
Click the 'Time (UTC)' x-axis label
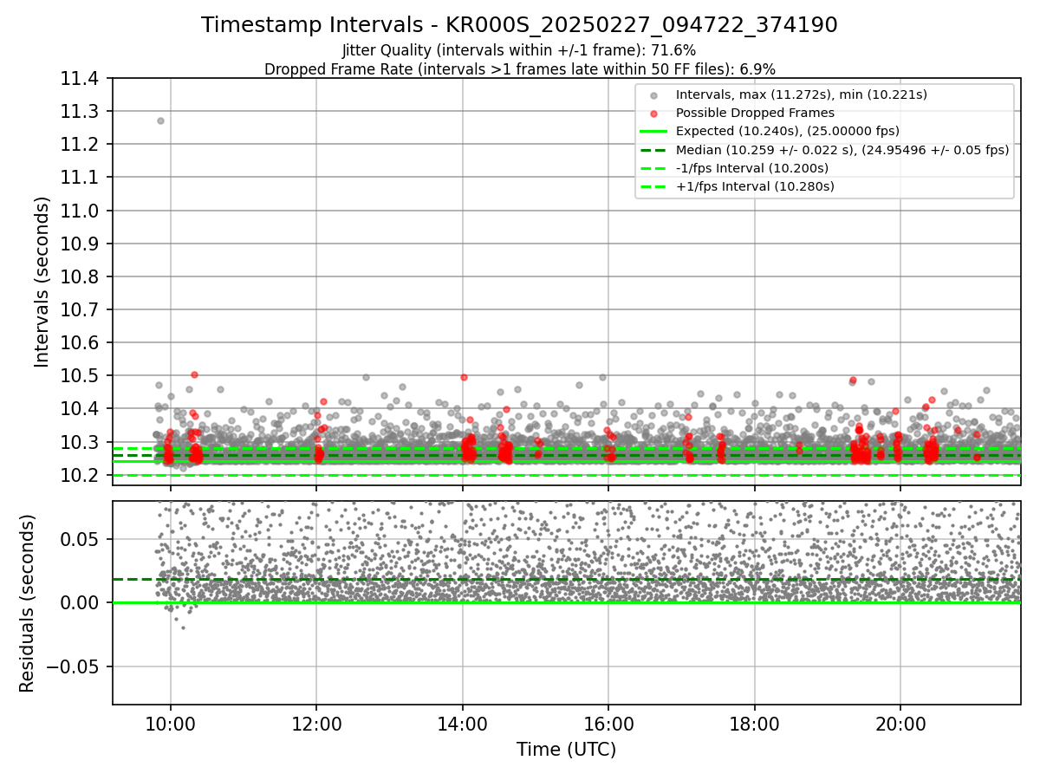click(x=566, y=750)
